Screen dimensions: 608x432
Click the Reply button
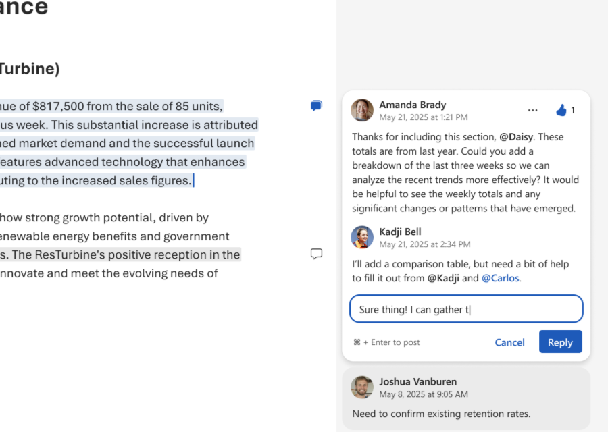tap(560, 342)
